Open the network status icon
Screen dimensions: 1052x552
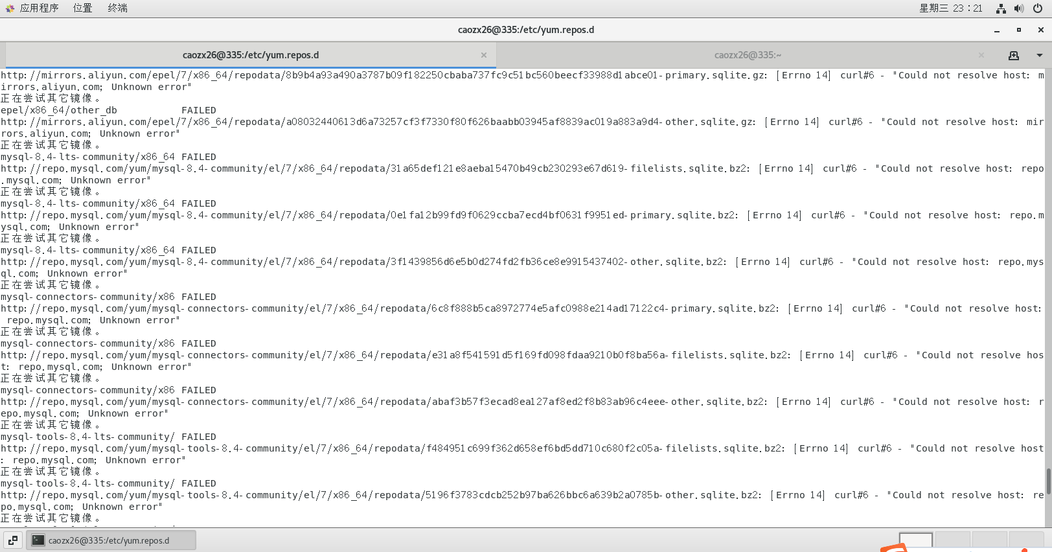[x=1001, y=8]
